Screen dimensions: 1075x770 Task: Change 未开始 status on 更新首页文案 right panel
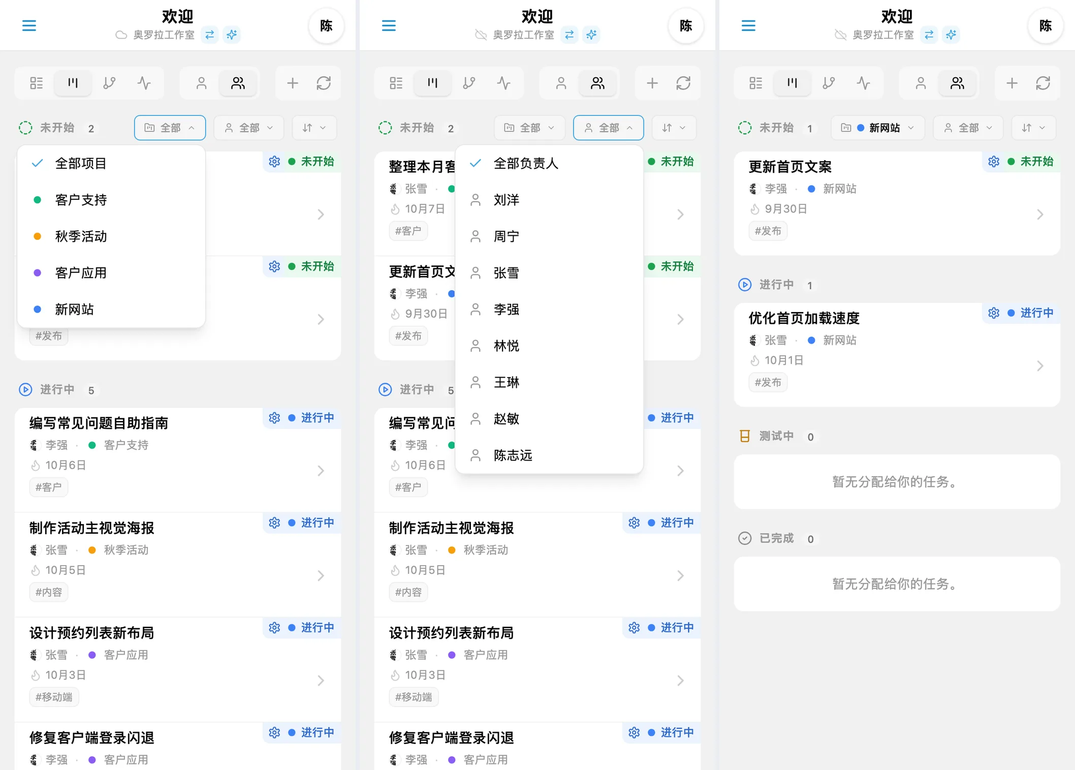click(x=1031, y=162)
